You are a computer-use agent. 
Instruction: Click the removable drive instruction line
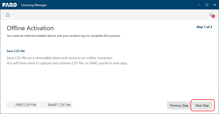pyautogui.click(x=60, y=58)
